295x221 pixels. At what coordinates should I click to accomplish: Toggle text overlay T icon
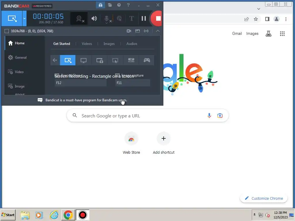tap(131, 18)
